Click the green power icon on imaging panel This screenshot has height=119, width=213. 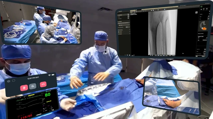[201, 6]
